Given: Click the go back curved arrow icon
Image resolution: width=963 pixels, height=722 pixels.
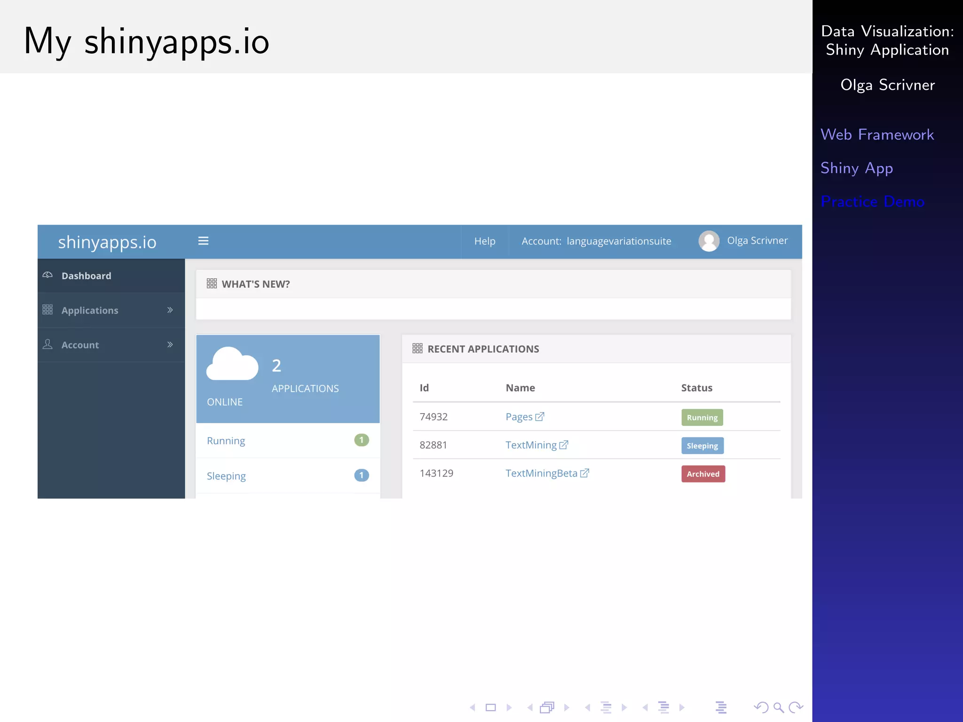Looking at the screenshot, I should pyautogui.click(x=761, y=707).
